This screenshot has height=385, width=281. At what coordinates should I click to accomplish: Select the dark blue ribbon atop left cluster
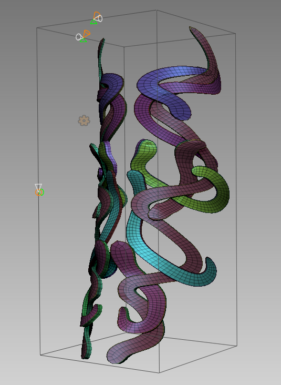pos(111,85)
